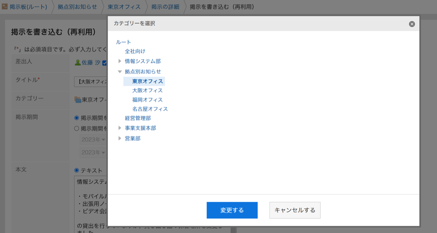Open the second 2023年 year dropdown
The height and width of the screenshot is (233, 437).
point(94,152)
